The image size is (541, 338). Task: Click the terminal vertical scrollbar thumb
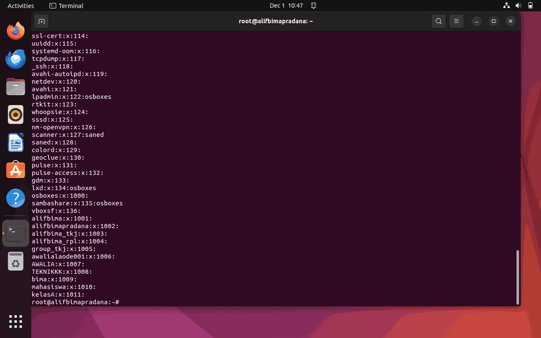(x=518, y=277)
